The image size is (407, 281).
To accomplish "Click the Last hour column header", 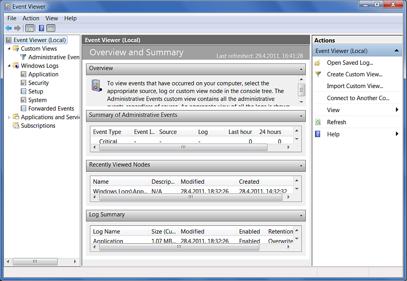I will (x=239, y=132).
